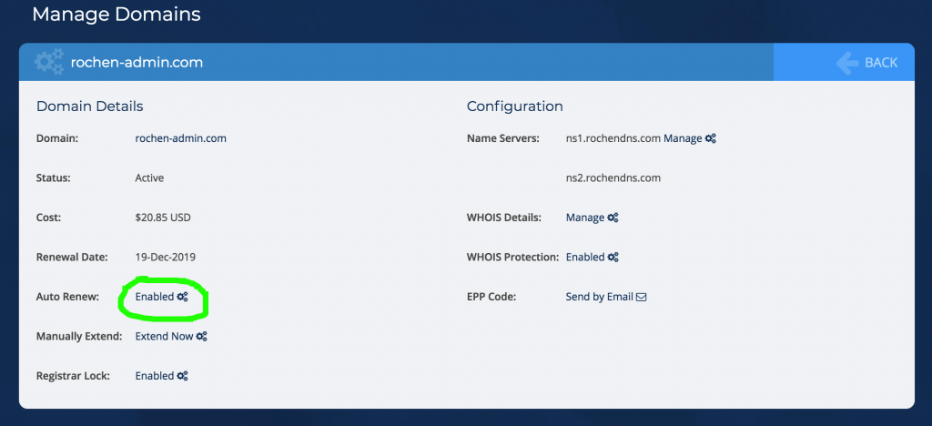Click the gears icon beside Extend Now
932x426 pixels.
[x=202, y=336]
